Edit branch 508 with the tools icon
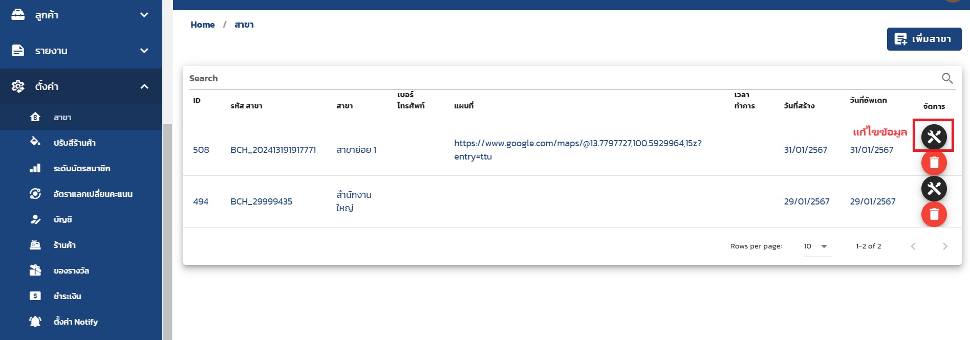Viewport: 970px width, 340px height. [x=934, y=137]
